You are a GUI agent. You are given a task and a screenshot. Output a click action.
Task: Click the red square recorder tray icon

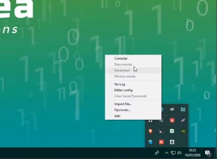click(161, 142)
